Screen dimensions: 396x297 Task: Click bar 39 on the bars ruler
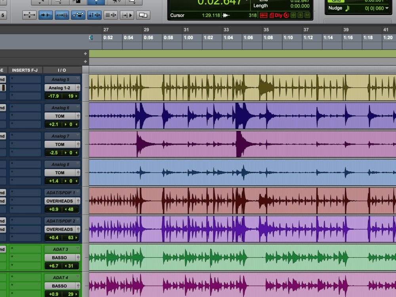click(346, 30)
